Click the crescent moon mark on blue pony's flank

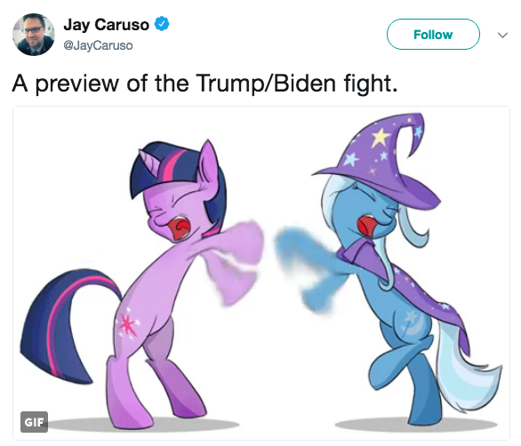point(413,323)
